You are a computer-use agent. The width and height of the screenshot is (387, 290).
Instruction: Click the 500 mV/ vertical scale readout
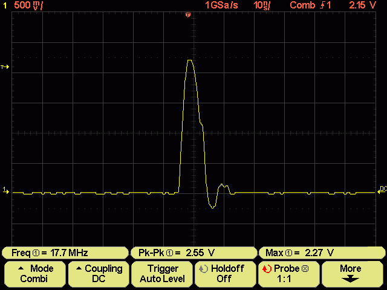pyautogui.click(x=28, y=5)
